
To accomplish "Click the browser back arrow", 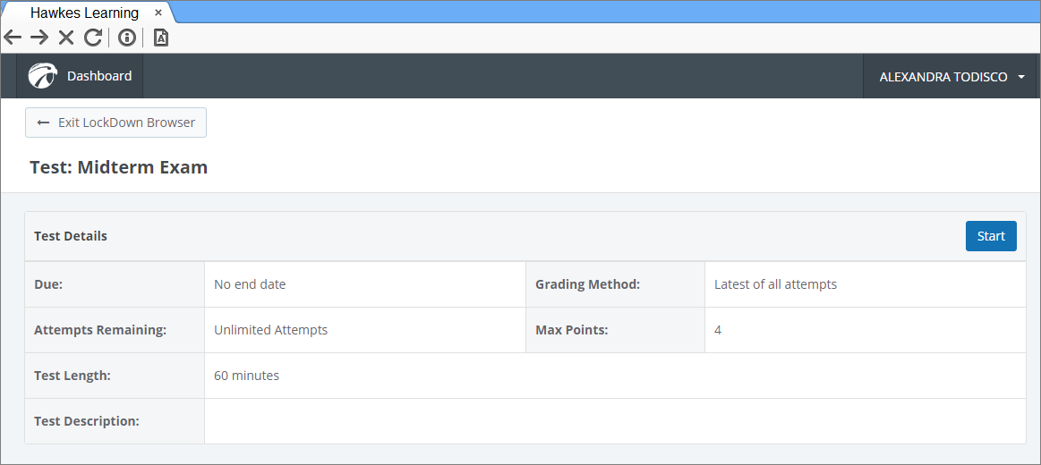I will tap(13, 38).
